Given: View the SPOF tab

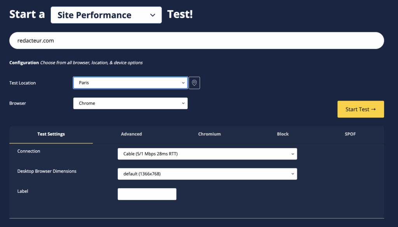Looking at the screenshot, I should [350, 134].
